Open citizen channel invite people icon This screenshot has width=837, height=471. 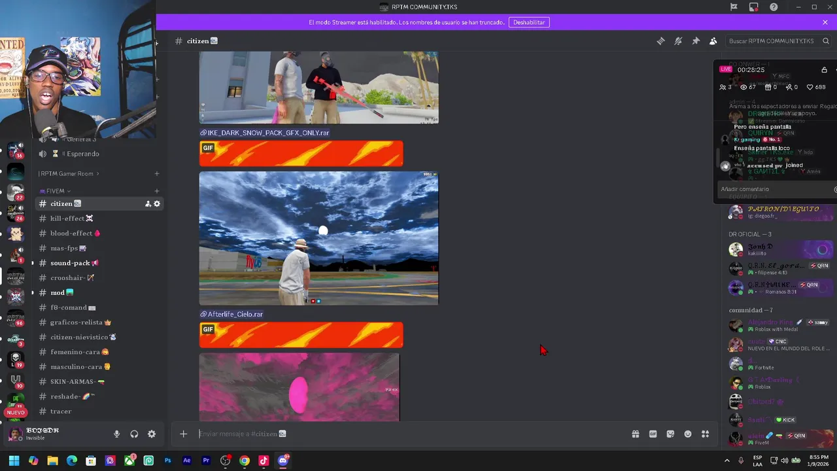pos(148,203)
